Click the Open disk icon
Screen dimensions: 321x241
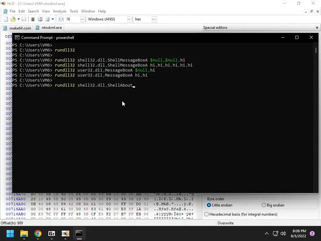pos(40,19)
